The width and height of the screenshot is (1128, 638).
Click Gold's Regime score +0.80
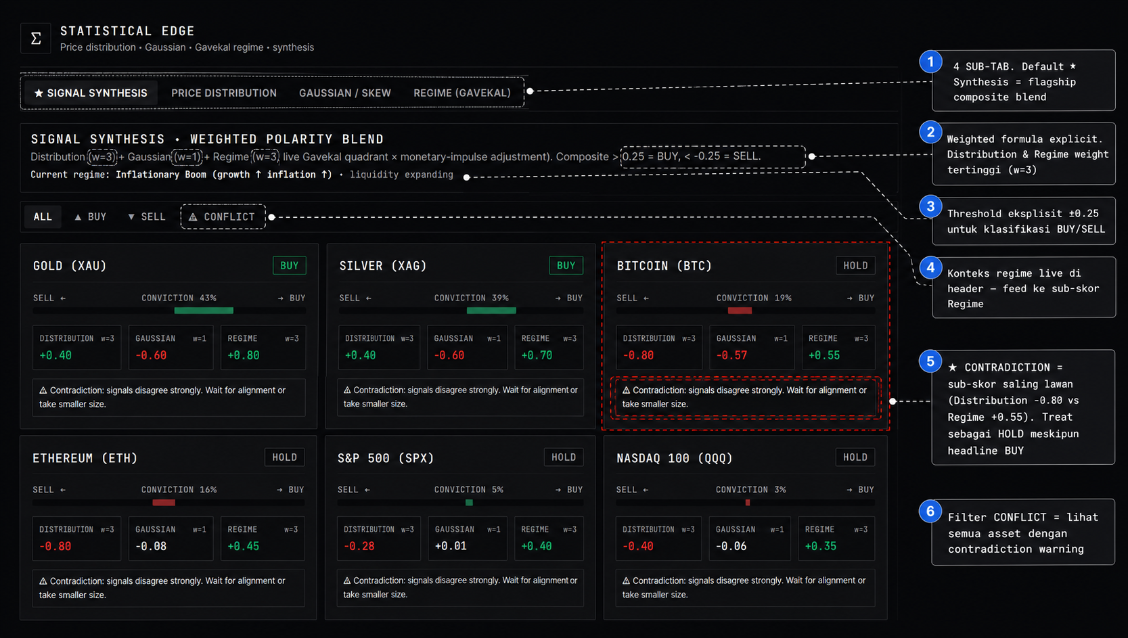tap(244, 355)
